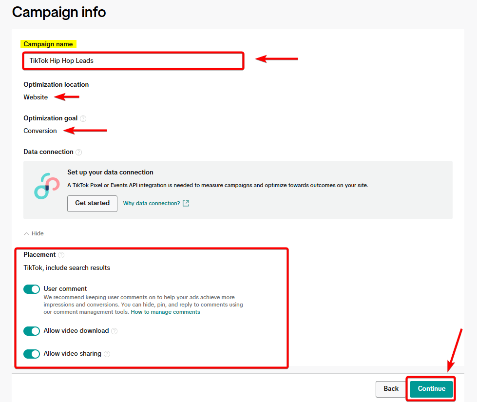The height and width of the screenshot is (402, 477).
Task: Turn off Allow video download
Action: (31, 331)
